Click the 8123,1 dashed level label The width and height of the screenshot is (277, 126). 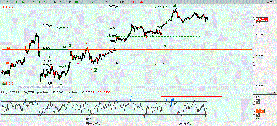coord(47,61)
